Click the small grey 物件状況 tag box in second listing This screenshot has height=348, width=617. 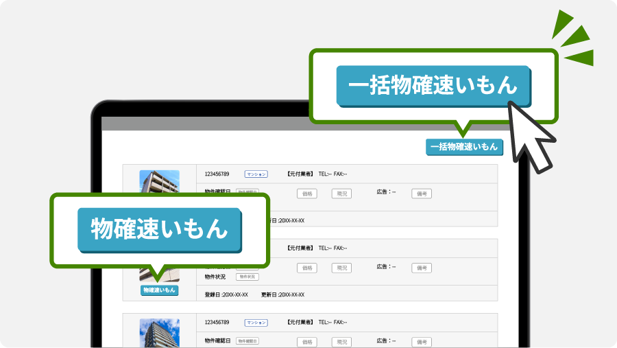pyautogui.click(x=247, y=277)
